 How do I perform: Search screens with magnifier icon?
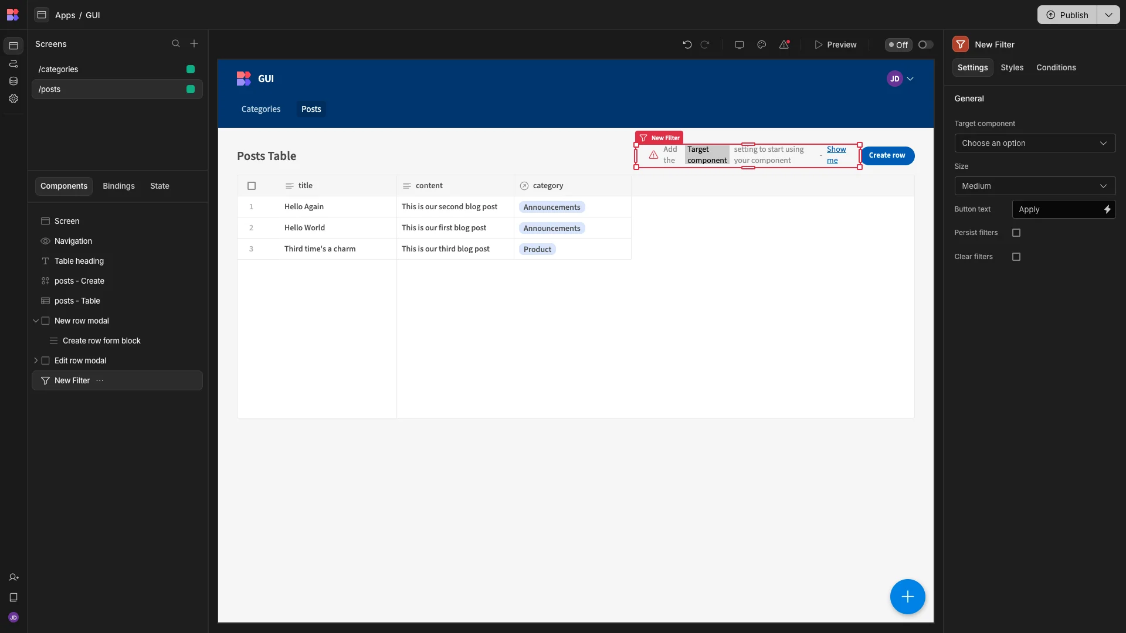(175, 44)
